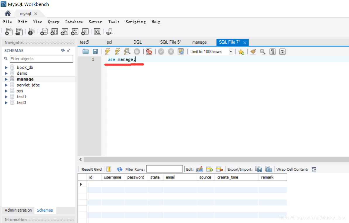Enable stop-on-error for script execution
The width and height of the screenshot is (349, 223).
point(149,52)
